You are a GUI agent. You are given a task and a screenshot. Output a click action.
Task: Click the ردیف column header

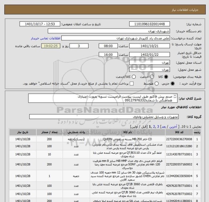coord(197,132)
